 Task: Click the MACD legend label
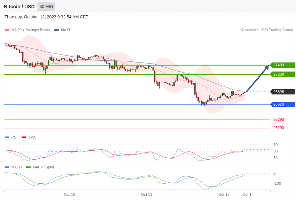coord(17,167)
